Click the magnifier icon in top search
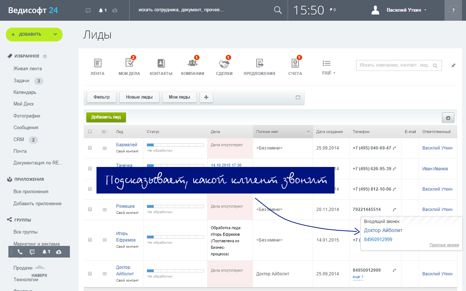The height and width of the screenshot is (291, 466). 278,10
